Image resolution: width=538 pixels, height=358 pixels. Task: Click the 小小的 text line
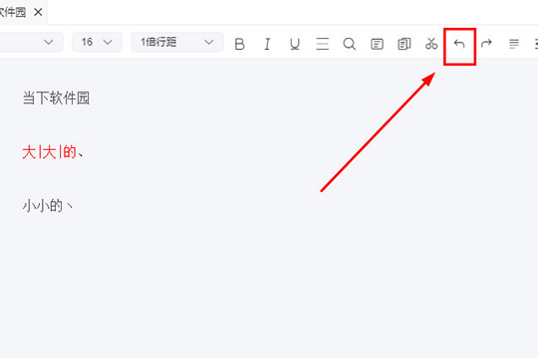click(x=48, y=206)
